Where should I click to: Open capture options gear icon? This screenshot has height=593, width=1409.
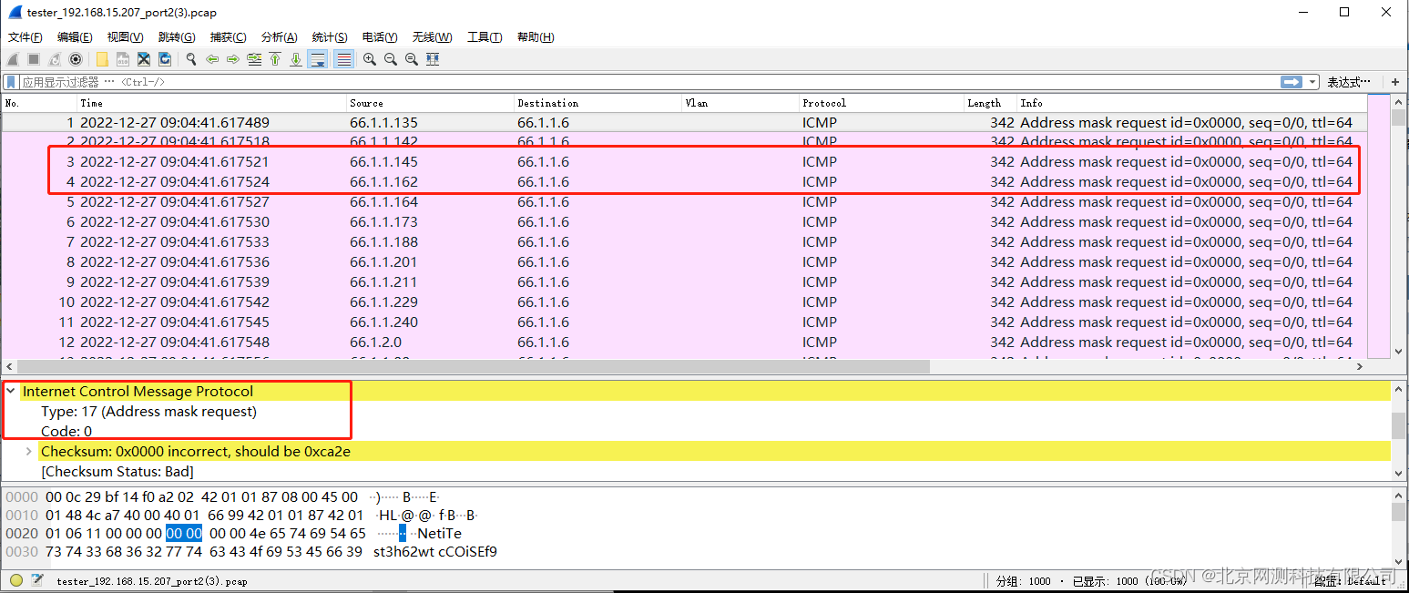[76, 59]
